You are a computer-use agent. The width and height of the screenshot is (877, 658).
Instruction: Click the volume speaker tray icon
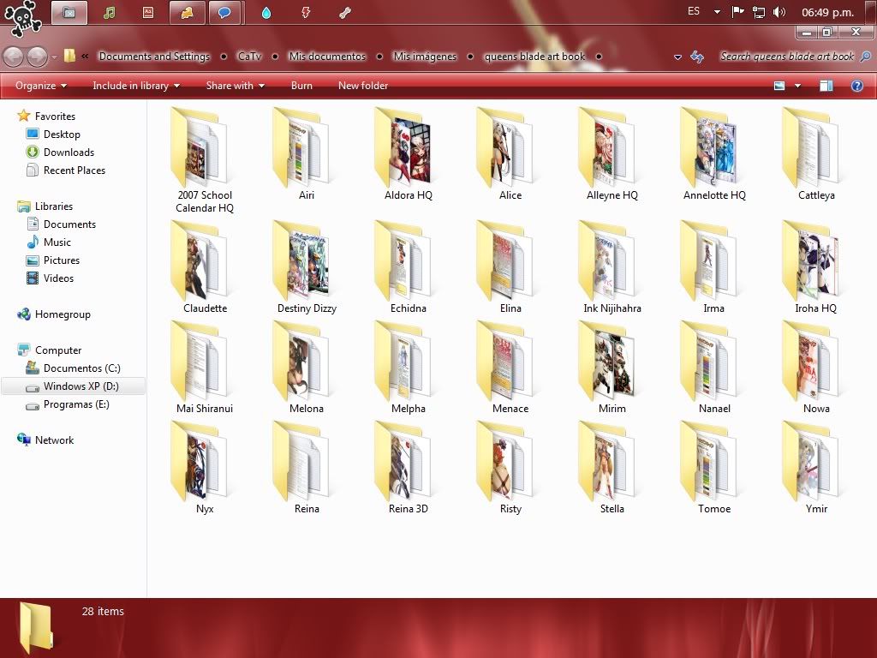pyautogui.click(x=779, y=12)
